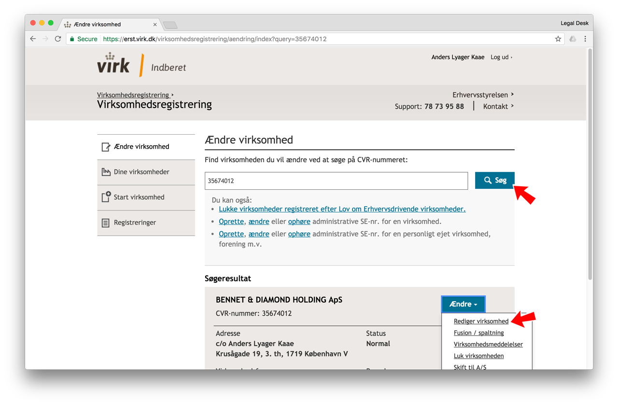This screenshot has width=618, height=405.
Task: Go to Start virksomhed in the sidebar
Action: click(146, 197)
